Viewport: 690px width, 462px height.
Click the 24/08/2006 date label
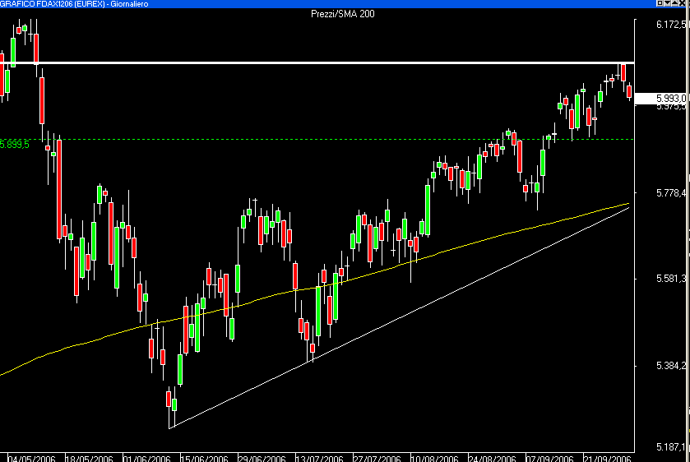coord(493,458)
